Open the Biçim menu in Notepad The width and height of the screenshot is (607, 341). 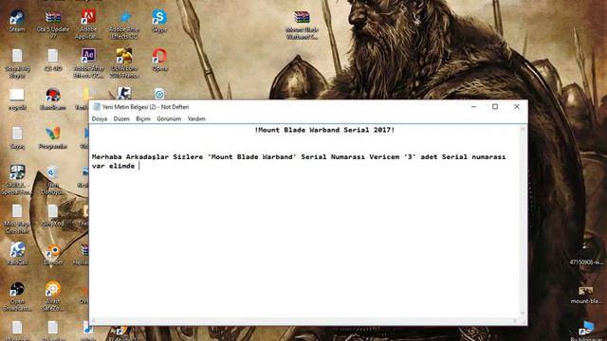coord(143,118)
